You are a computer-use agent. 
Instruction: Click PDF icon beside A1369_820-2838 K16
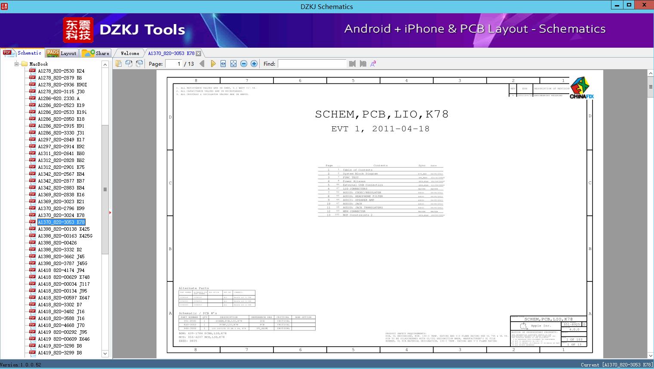32,194
